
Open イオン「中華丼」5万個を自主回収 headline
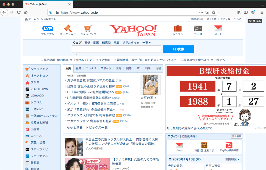[x=91, y=104]
